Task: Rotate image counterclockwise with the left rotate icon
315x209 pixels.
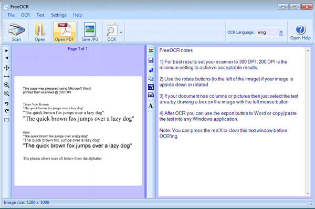Action: pyautogui.click(x=7, y=103)
